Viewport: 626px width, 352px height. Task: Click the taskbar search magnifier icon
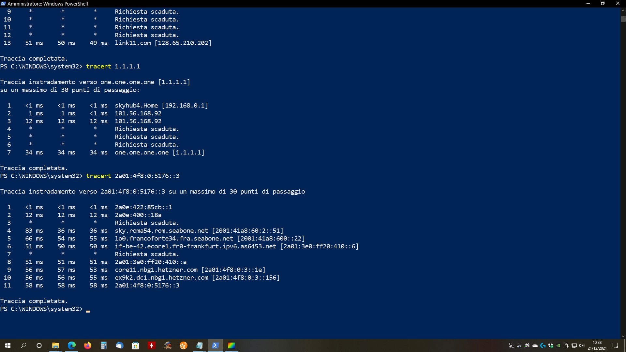[23, 345]
